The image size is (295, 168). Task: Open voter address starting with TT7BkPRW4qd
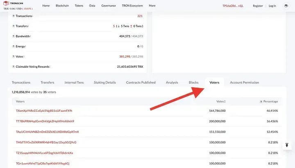click(x=45, y=121)
